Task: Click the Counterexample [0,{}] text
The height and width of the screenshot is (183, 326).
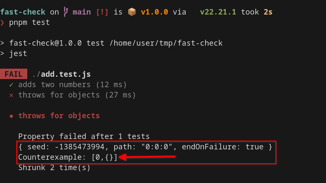Action: click(68, 157)
